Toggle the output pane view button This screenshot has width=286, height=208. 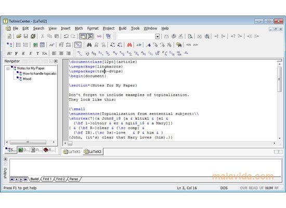tap(90, 36)
